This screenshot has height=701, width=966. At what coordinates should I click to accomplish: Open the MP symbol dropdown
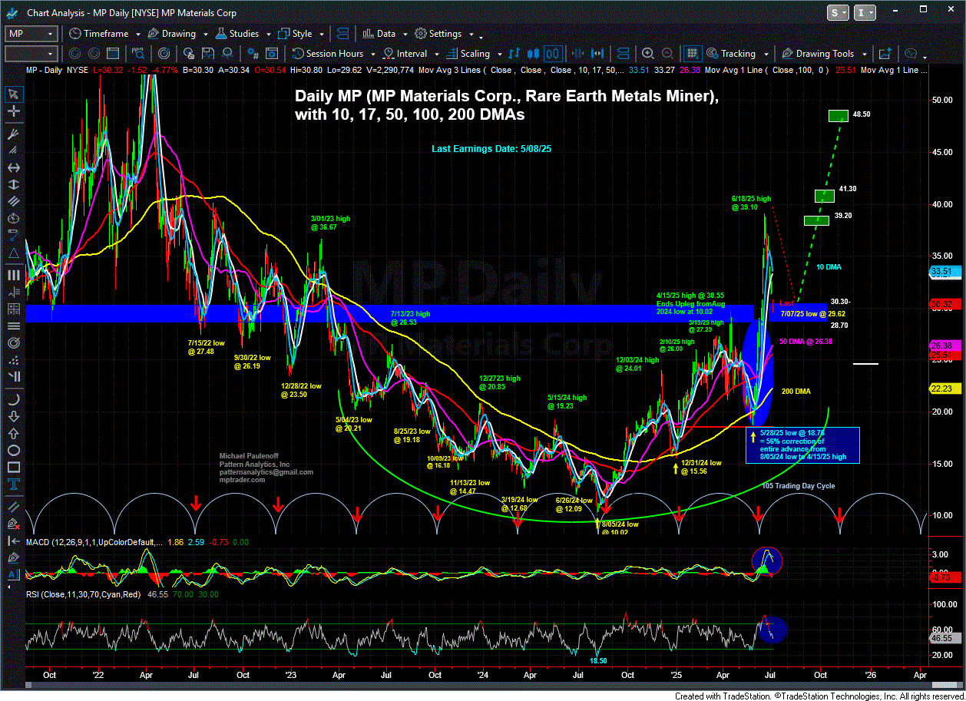[50, 34]
